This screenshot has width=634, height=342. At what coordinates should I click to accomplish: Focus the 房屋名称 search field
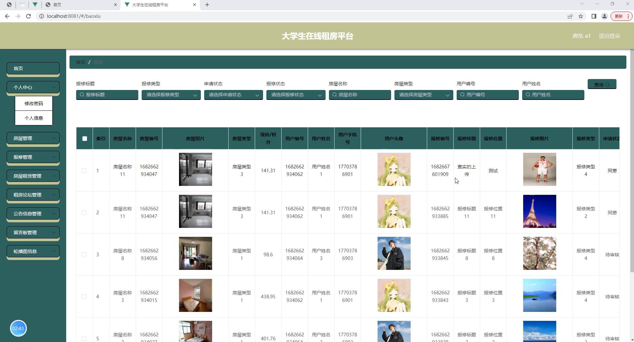(x=360, y=95)
